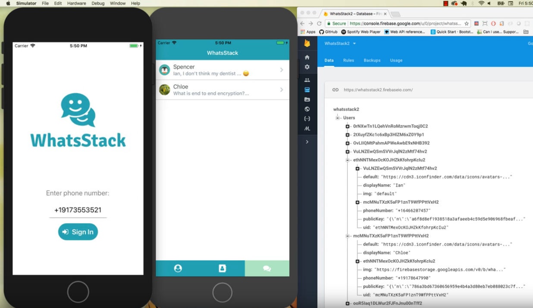Collapse the Users node
The height and width of the screenshot is (308, 533).
click(338, 118)
